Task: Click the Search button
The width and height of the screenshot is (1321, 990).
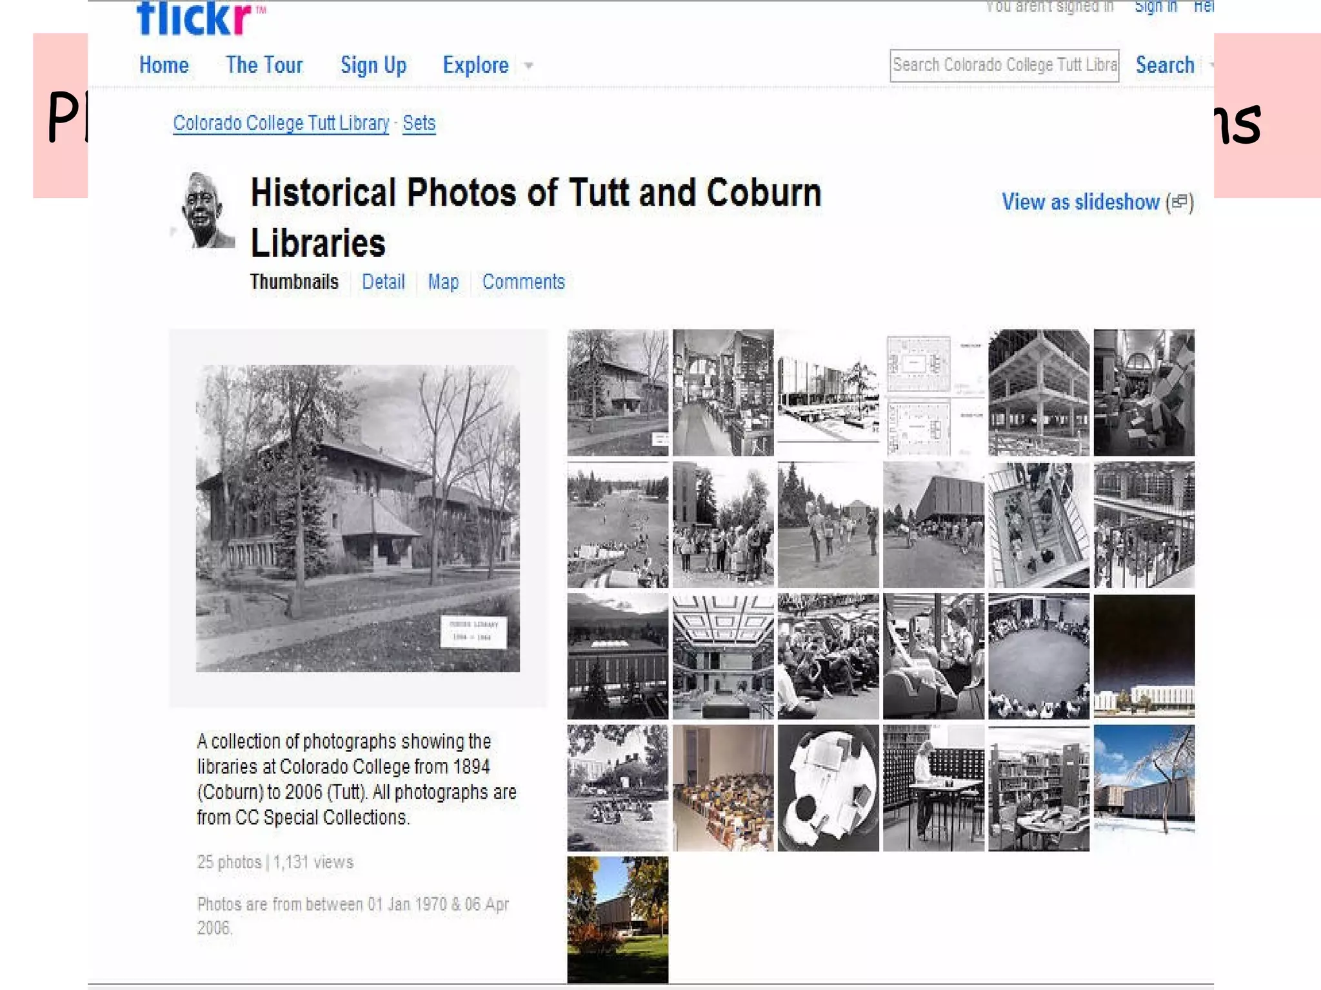Action: click(x=1165, y=65)
